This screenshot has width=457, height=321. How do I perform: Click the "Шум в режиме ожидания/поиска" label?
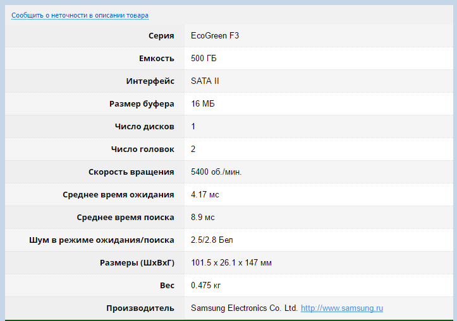coord(102,240)
